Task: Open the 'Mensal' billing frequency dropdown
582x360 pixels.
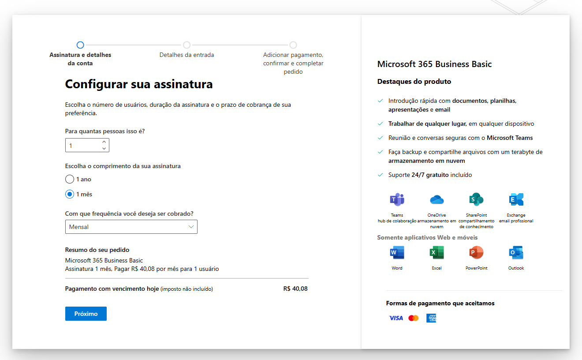Action: [x=131, y=227]
